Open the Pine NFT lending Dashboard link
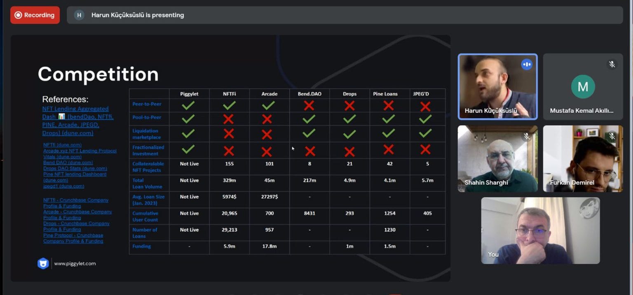This screenshot has height=295, width=633. tap(75, 174)
